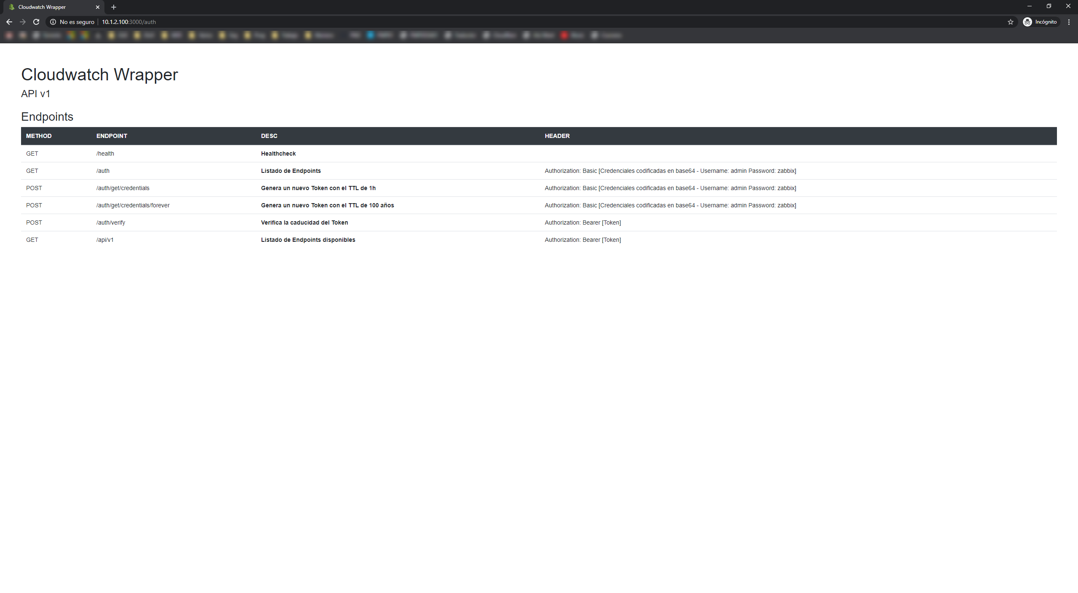Screen dimensions: 1078x593
Task: Click the browser back arrow
Action: [9, 22]
